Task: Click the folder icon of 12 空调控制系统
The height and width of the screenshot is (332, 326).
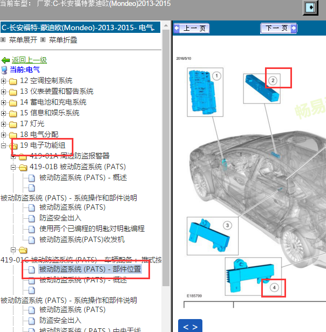Action: pos(13,81)
